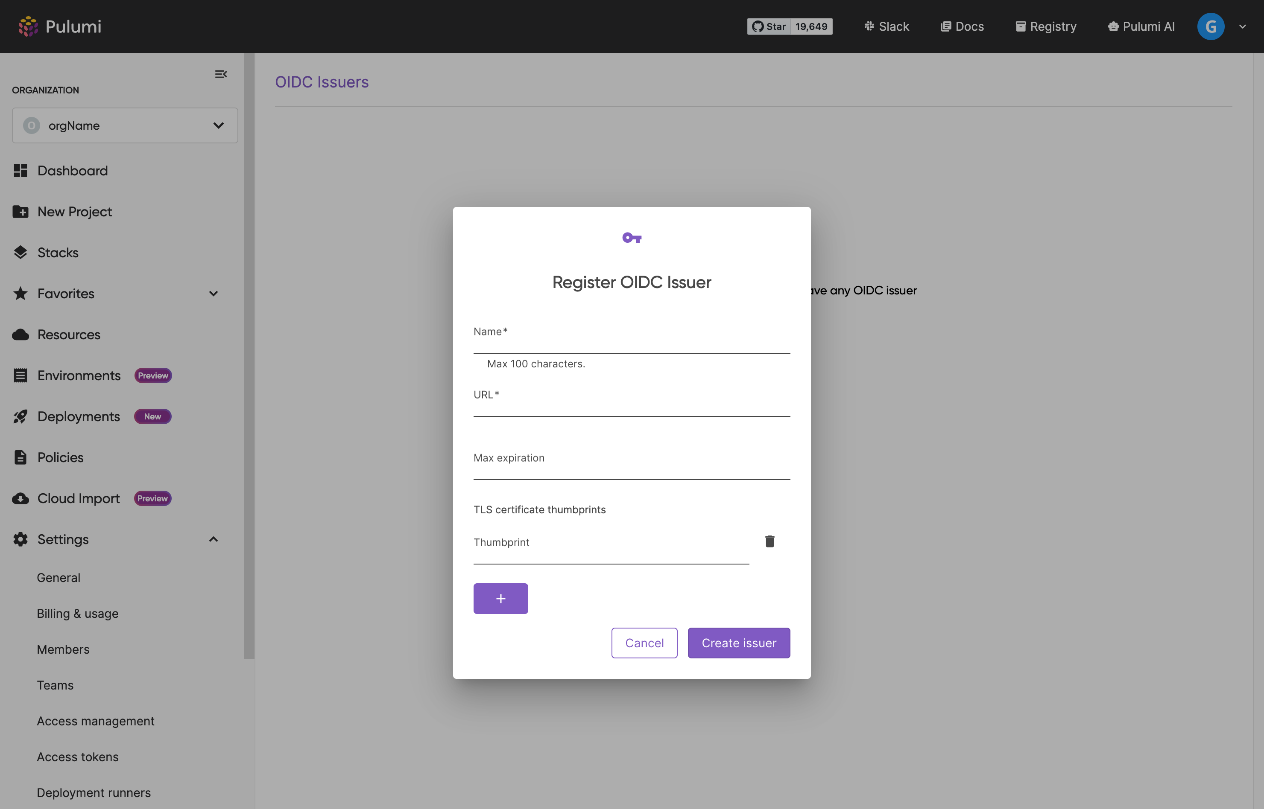Click the user avatar G icon
The height and width of the screenshot is (809, 1264).
click(1210, 26)
